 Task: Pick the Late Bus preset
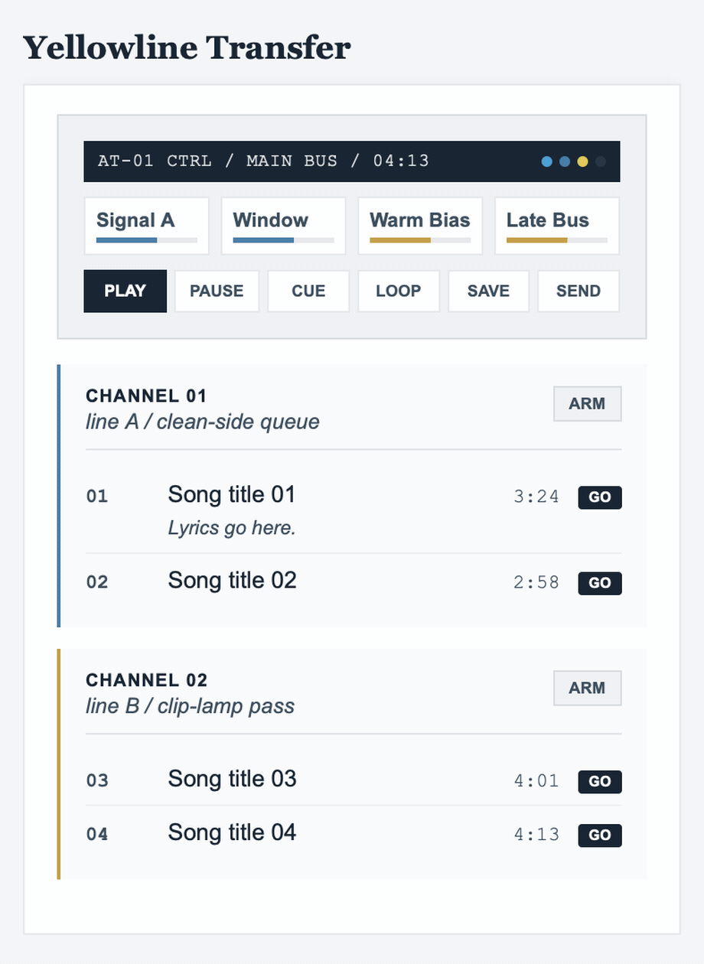click(x=556, y=226)
